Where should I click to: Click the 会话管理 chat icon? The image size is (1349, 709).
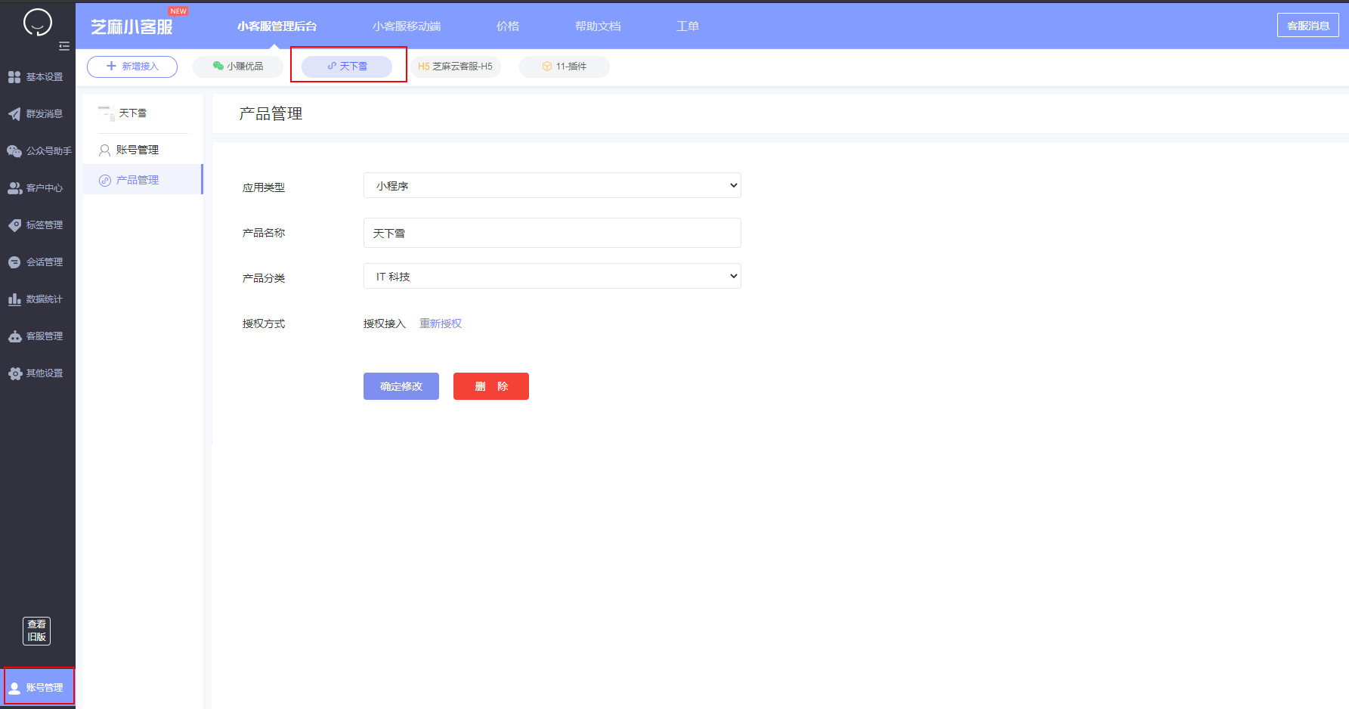pyautogui.click(x=14, y=262)
